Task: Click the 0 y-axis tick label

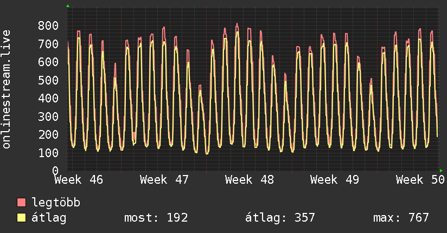Action: [55, 171]
